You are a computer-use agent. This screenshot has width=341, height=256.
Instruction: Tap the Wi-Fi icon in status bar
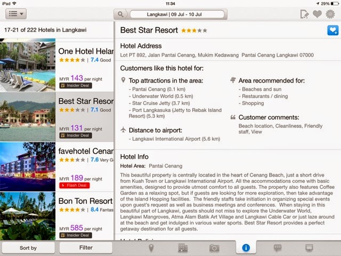[x=14, y=4]
